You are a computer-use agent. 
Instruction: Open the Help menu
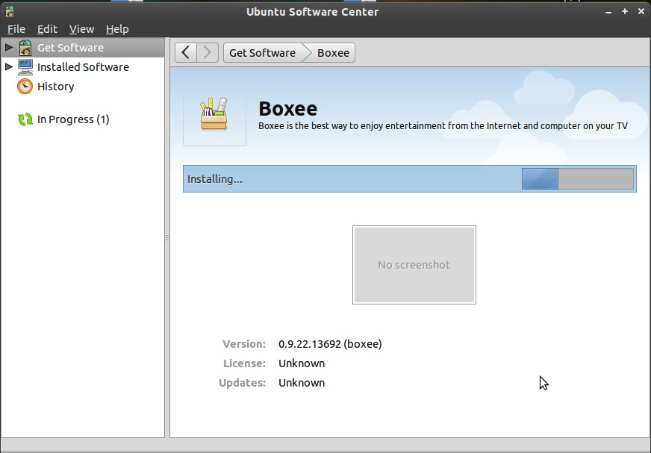click(117, 29)
